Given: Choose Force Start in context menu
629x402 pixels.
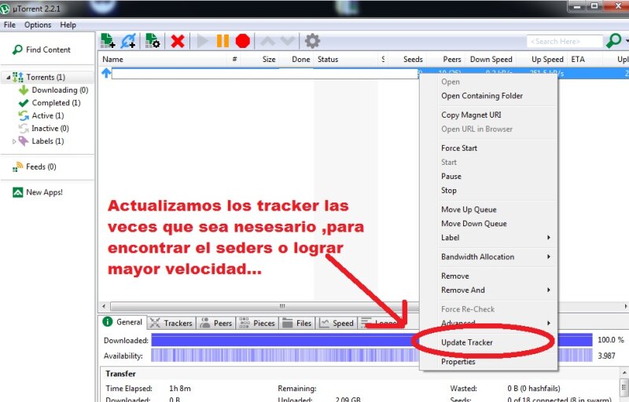Looking at the screenshot, I should point(459,148).
